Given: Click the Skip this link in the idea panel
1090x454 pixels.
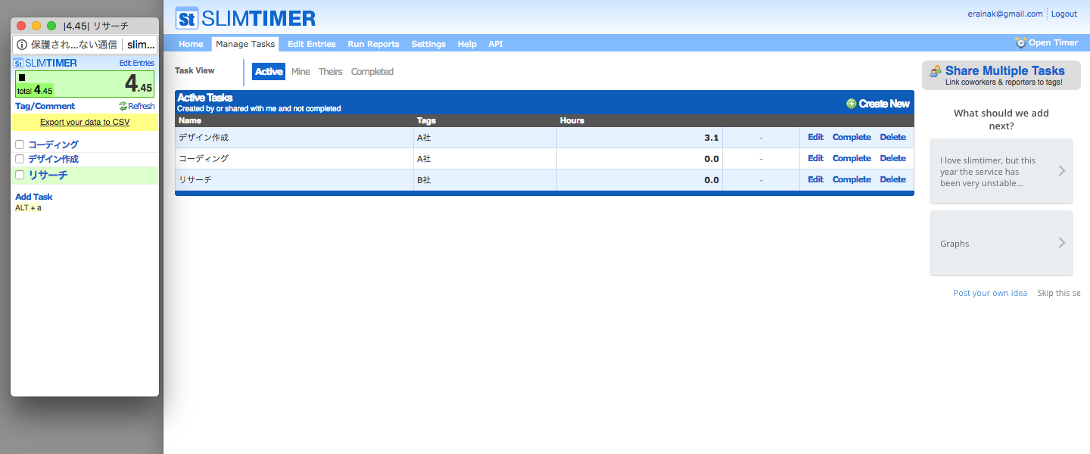Looking at the screenshot, I should coord(1059,293).
